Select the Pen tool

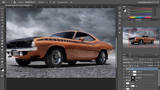[2, 50]
